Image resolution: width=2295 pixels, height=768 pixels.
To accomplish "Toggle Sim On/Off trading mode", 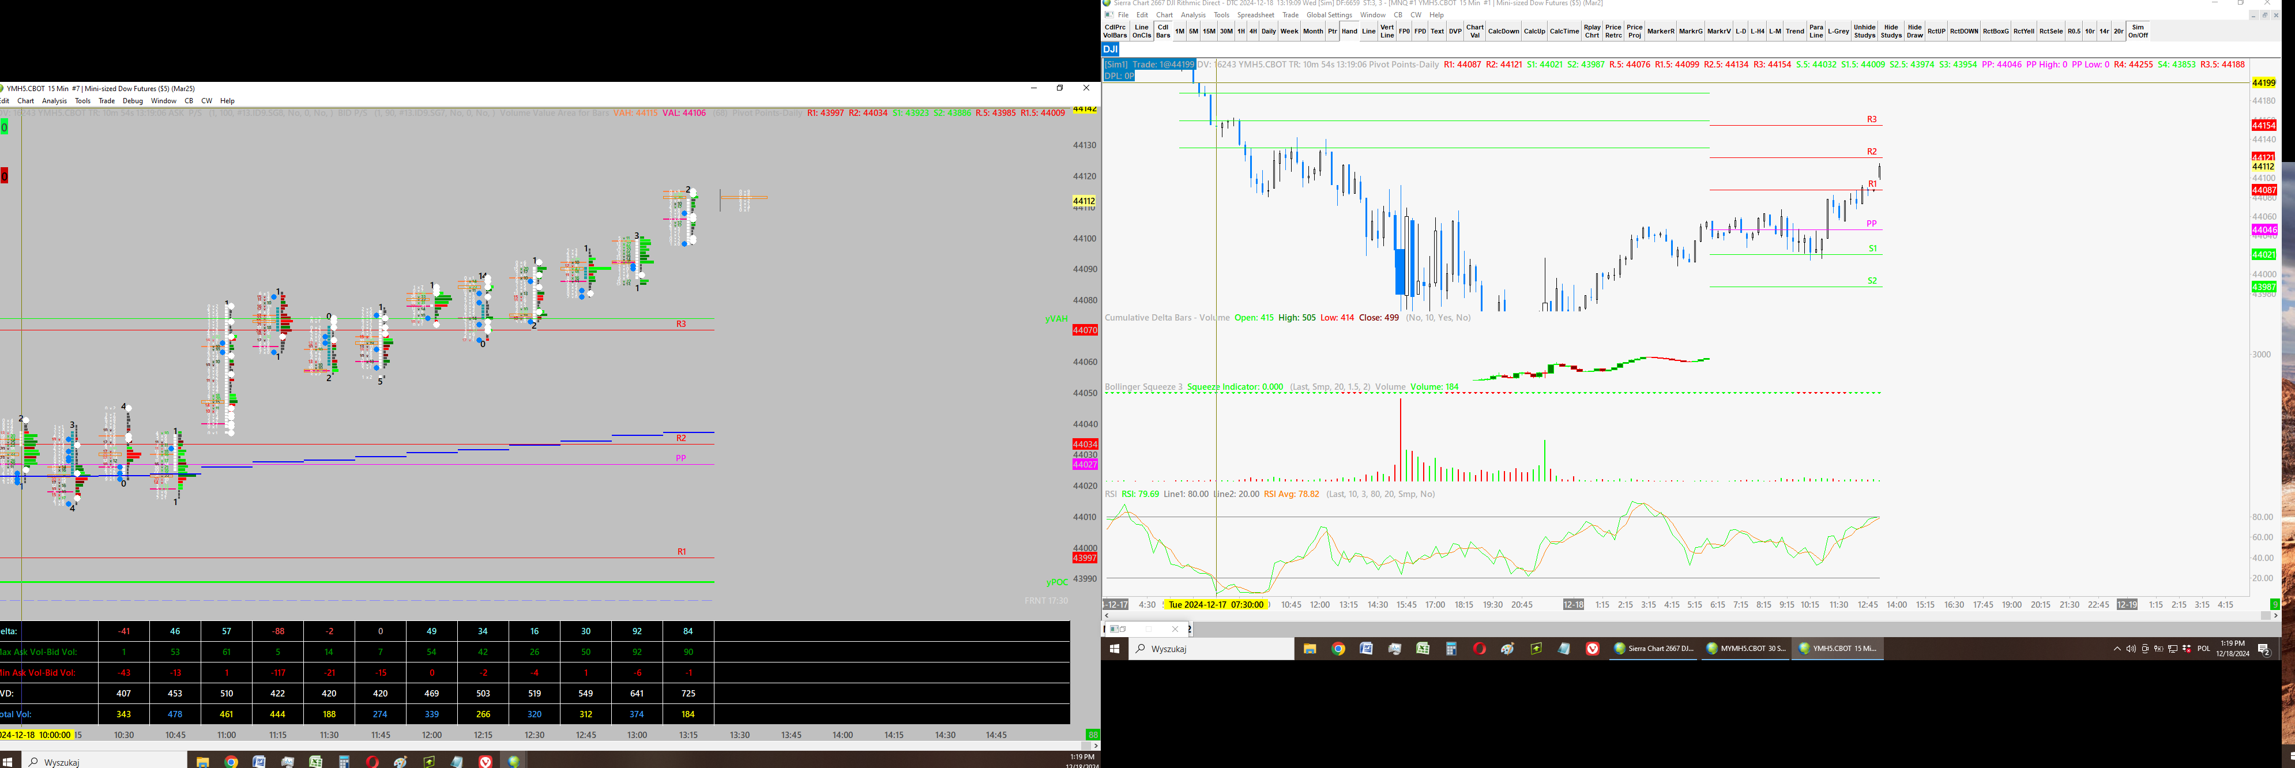I will click(x=2138, y=31).
